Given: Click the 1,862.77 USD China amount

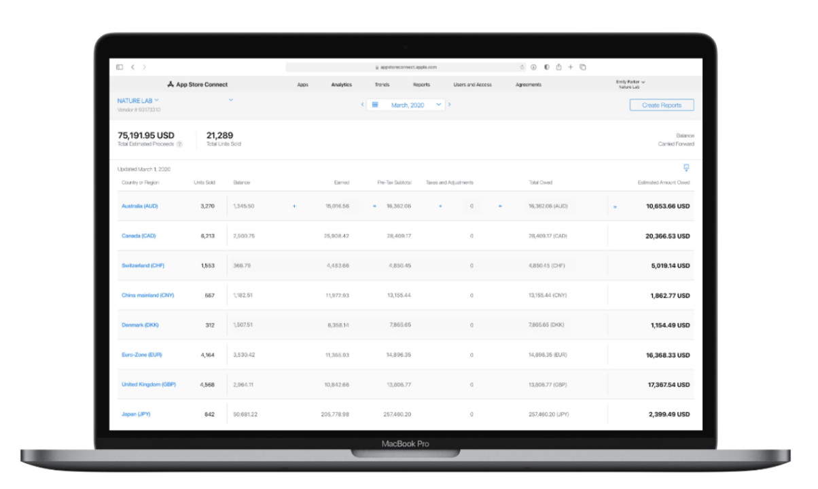Looking at the screenshot, I should coord(670,295).
